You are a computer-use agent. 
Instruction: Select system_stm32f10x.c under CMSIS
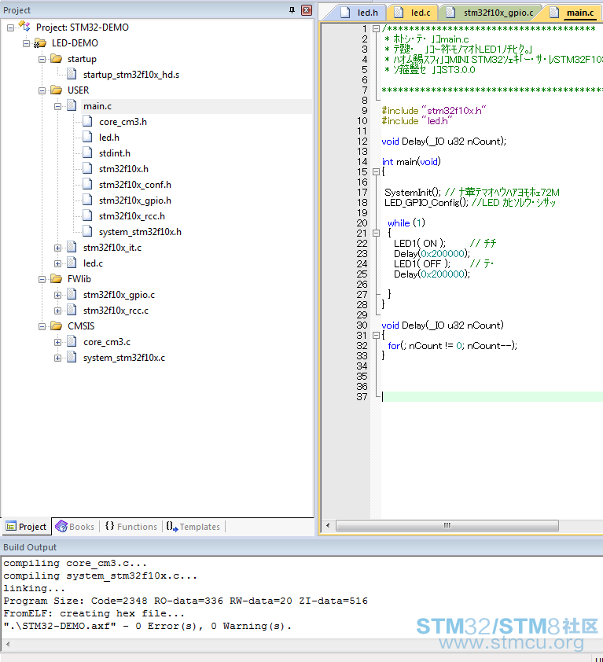(124, 358)
